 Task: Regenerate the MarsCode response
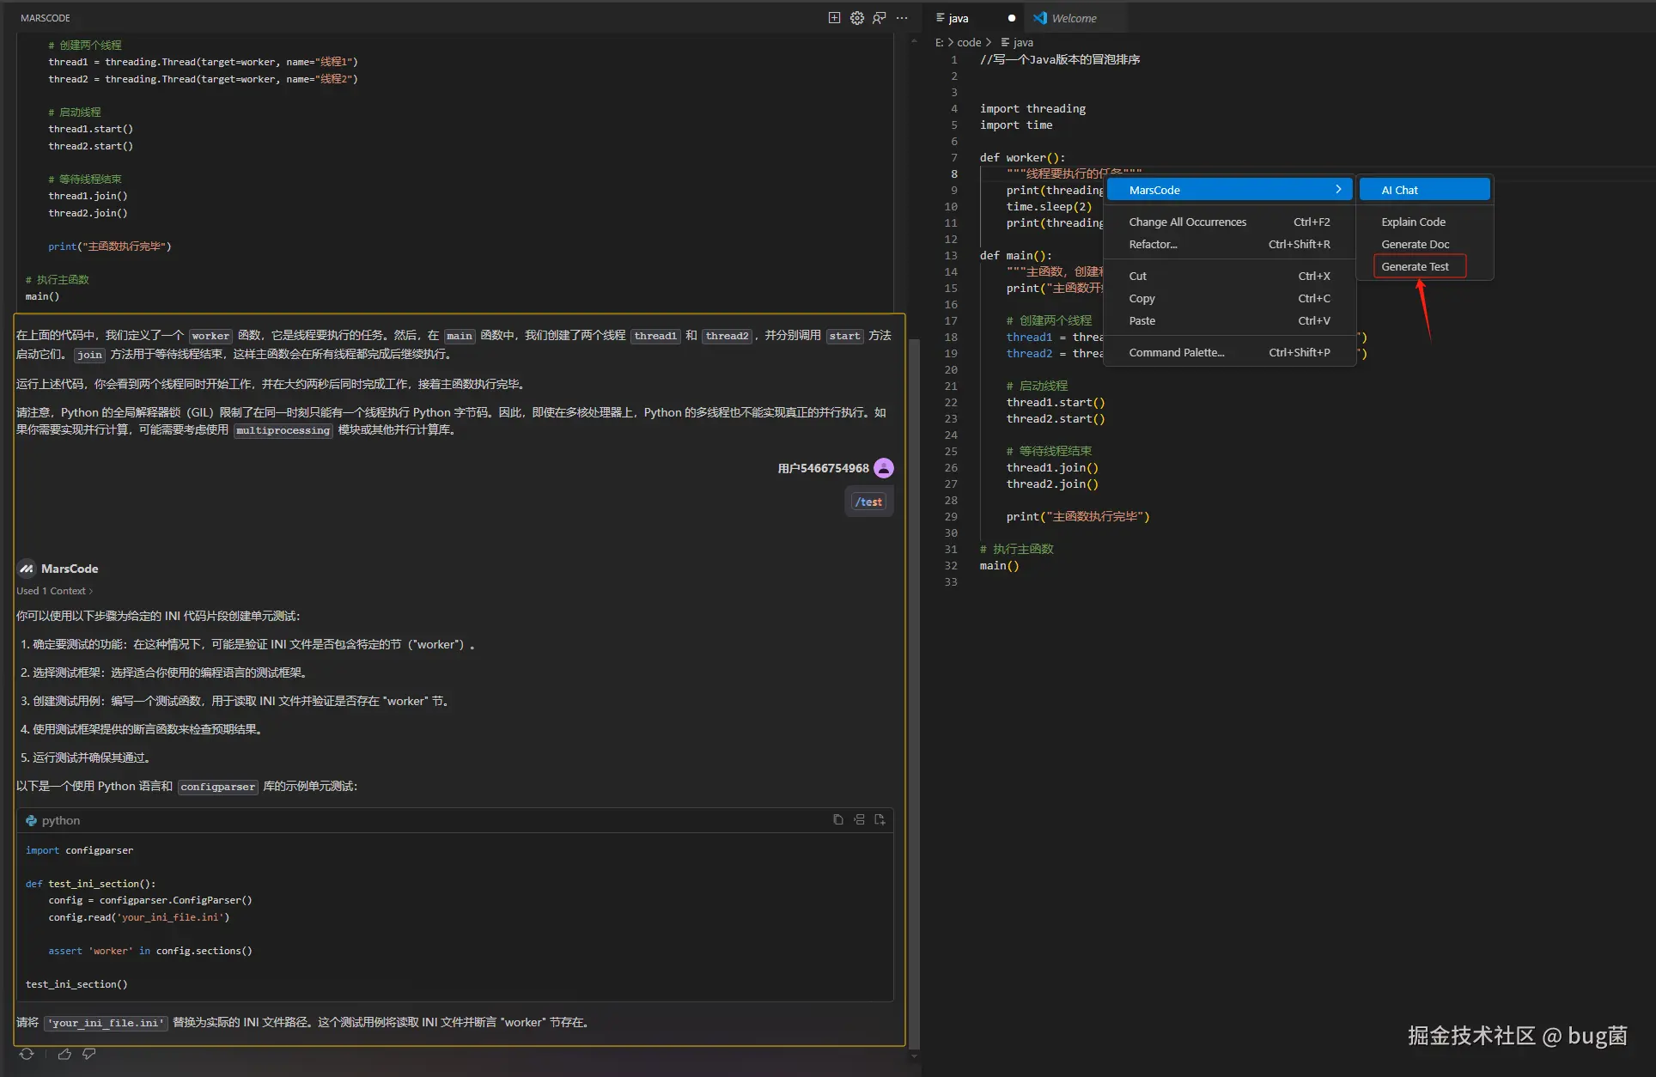point(27,1054)
